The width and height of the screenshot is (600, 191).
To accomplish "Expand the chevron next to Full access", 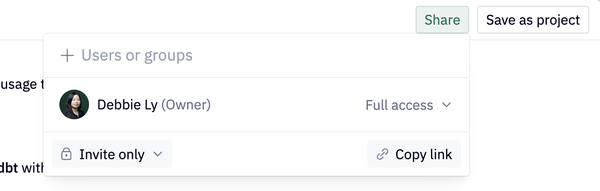I will tap(446, 105).
